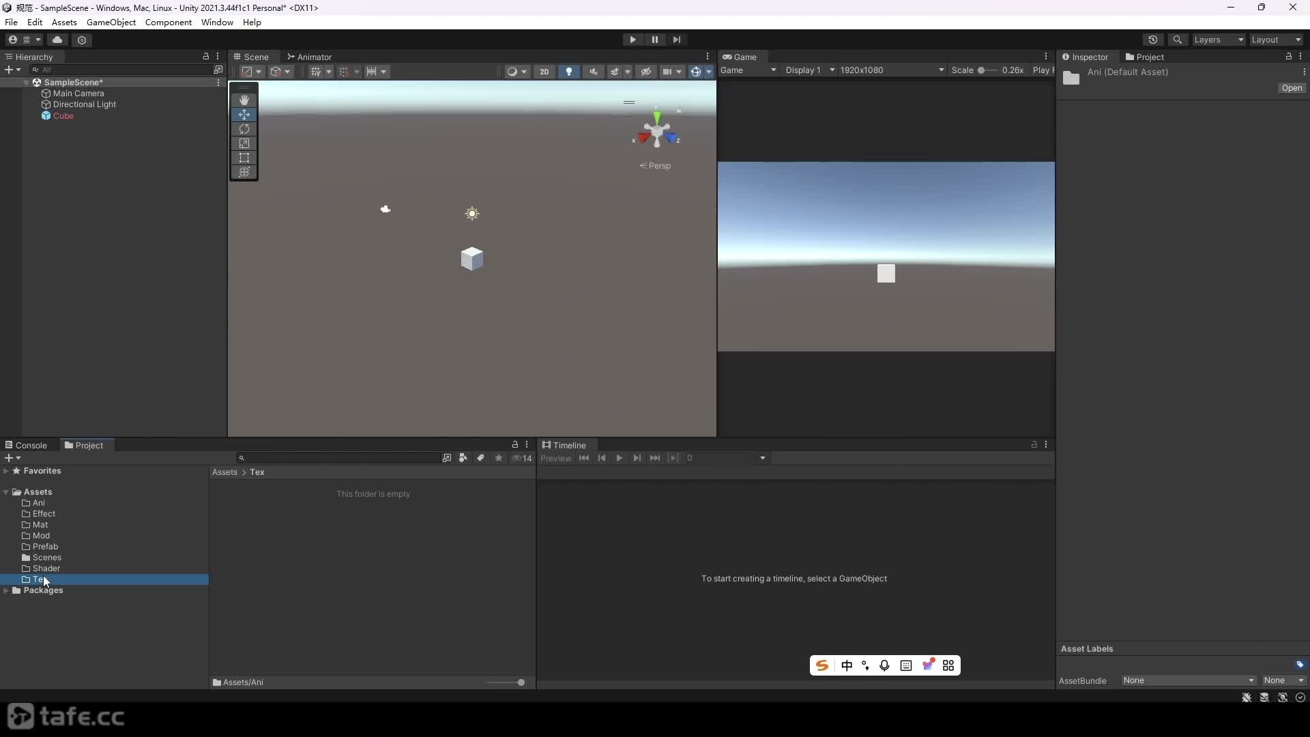Image resolution: width=1310 pixels, height=737 pixels.
Task: Open the Display 1 dropdown
Action: [x=810, y=70]
